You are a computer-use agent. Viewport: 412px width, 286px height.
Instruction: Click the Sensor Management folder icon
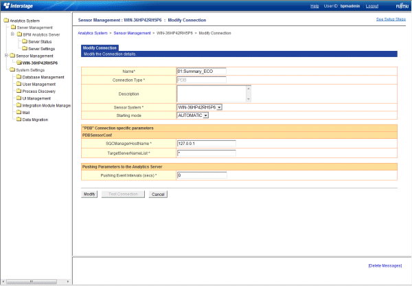[x=12, y=56]
